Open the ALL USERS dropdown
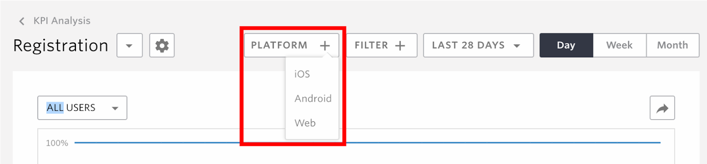Screen dimensions: 707x164 pyautogui.click(x=82, y=108)
